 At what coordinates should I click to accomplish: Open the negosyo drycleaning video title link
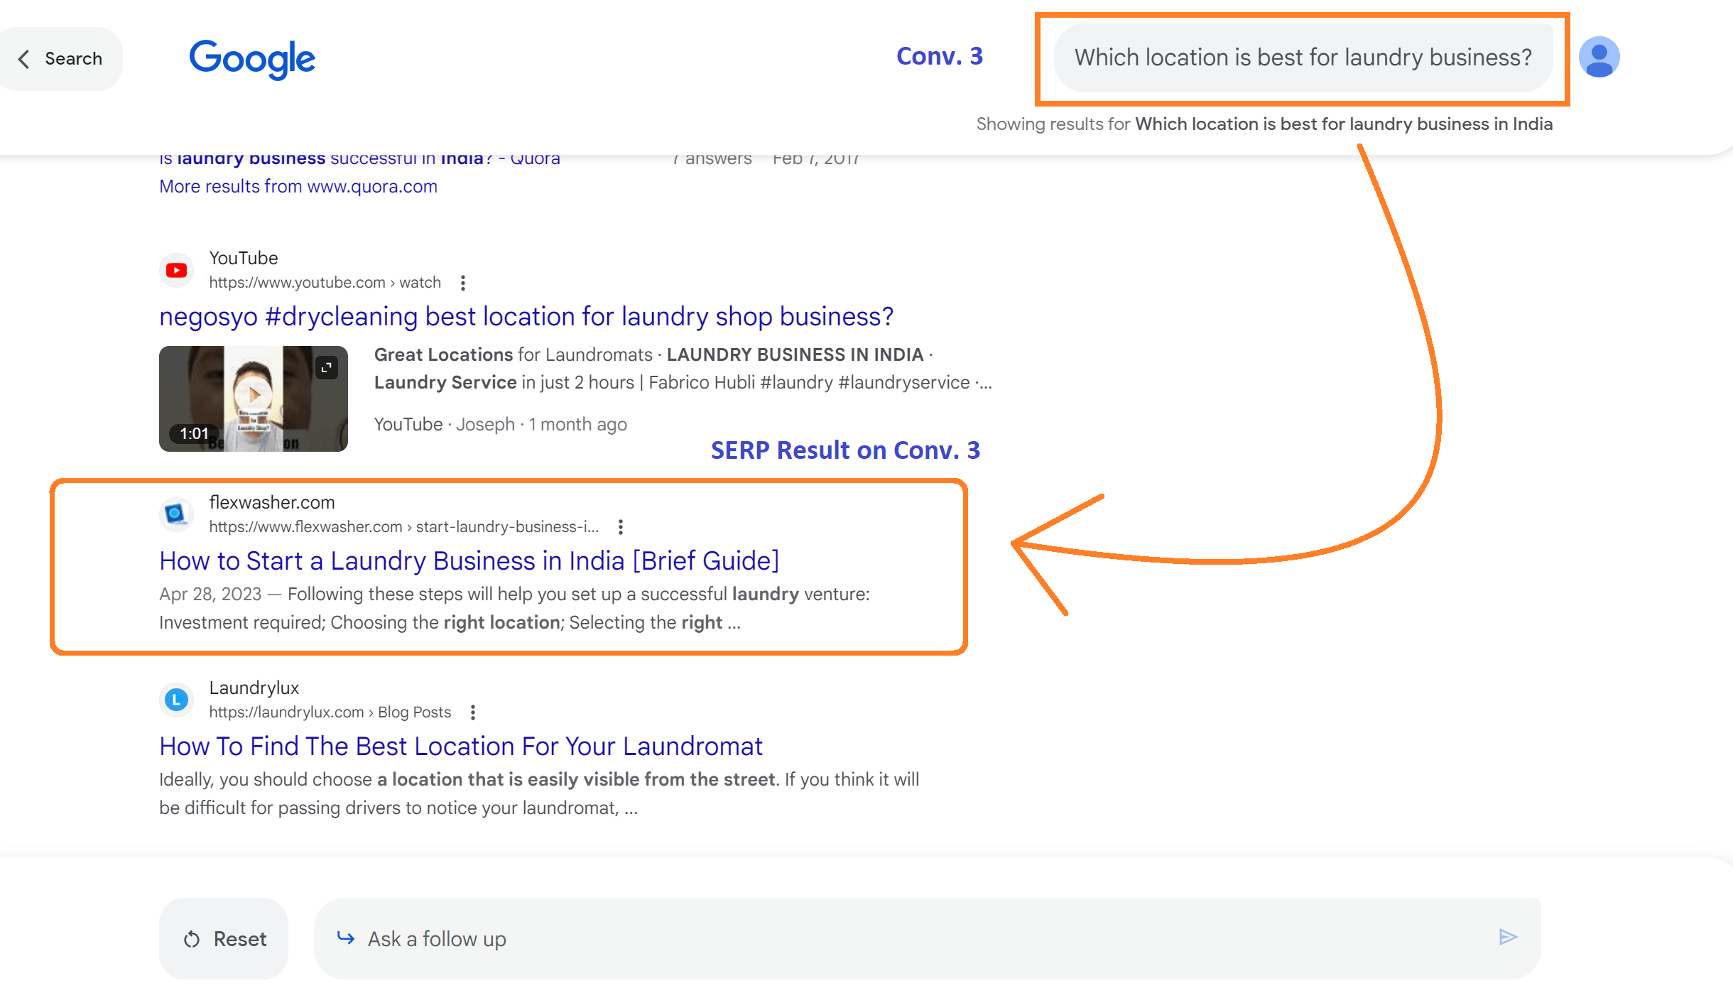click(526, 317)
